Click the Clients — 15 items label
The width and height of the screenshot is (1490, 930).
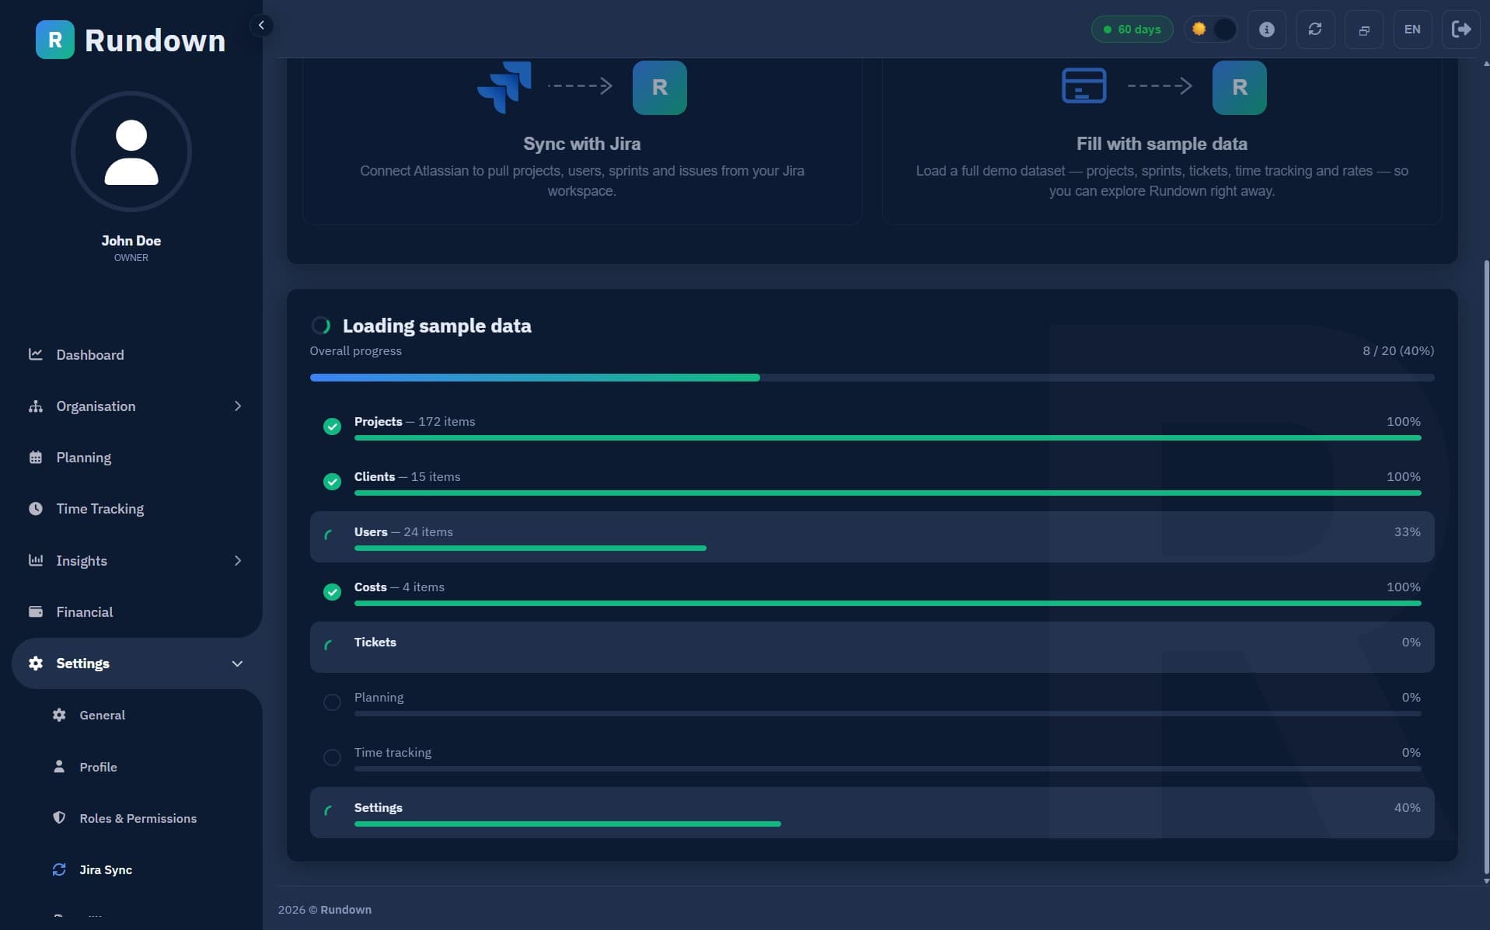(x=407, y=477)
